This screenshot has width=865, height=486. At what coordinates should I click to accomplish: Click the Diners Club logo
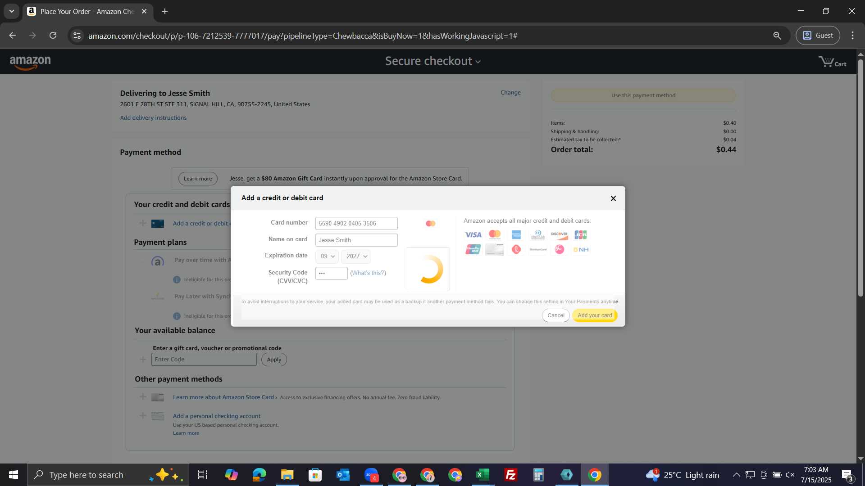click(x=538, y=234)
